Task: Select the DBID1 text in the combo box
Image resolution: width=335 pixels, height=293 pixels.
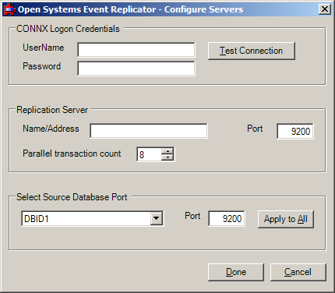Action: coord(37,219)
